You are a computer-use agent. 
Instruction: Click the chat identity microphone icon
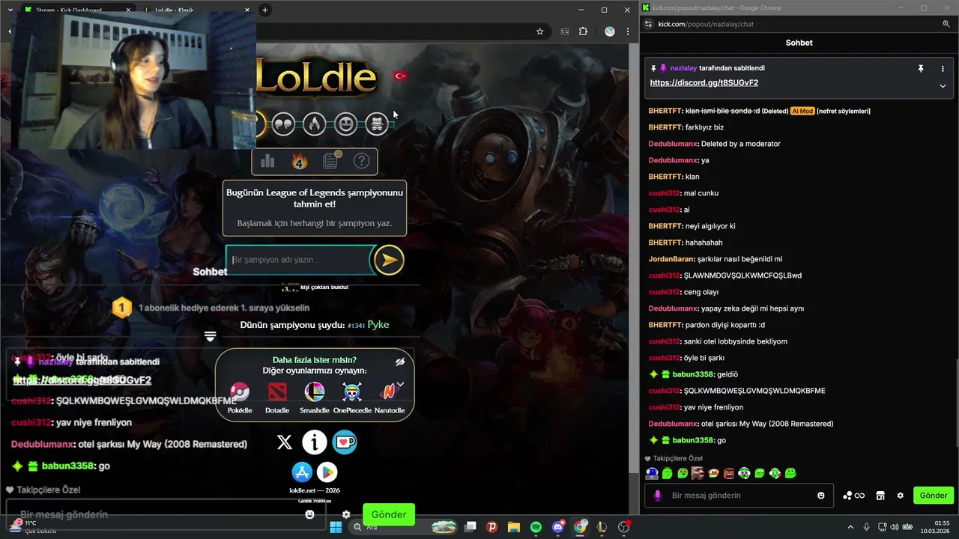pyautogui.click(x=658, y=496)
